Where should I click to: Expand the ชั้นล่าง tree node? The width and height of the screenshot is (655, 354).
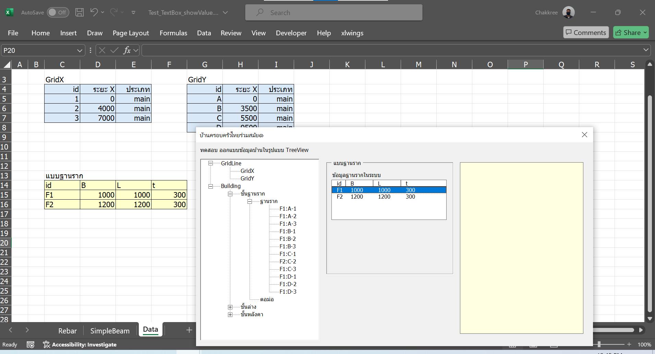[230, 307]
